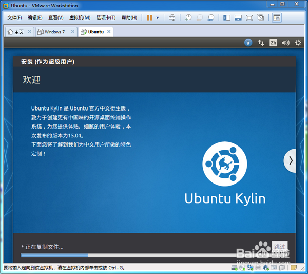Click the Ubuntu Kylin wordmark text
308x274 pixels.
coord(225,198)
